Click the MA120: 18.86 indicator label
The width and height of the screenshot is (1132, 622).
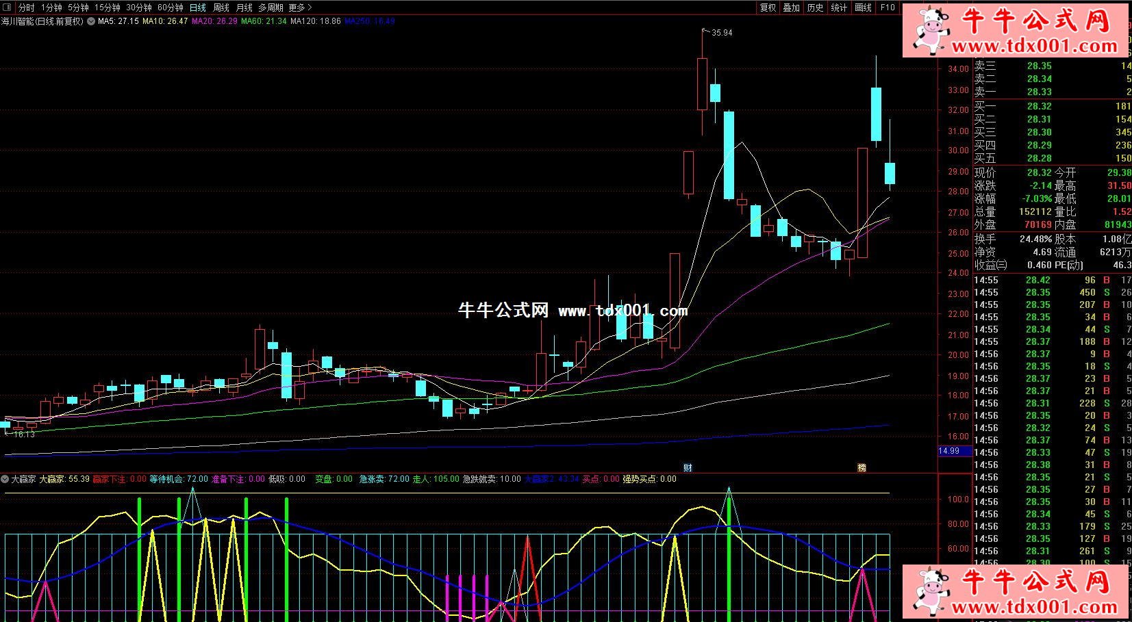pyautogui.click(x=316, y=21)
